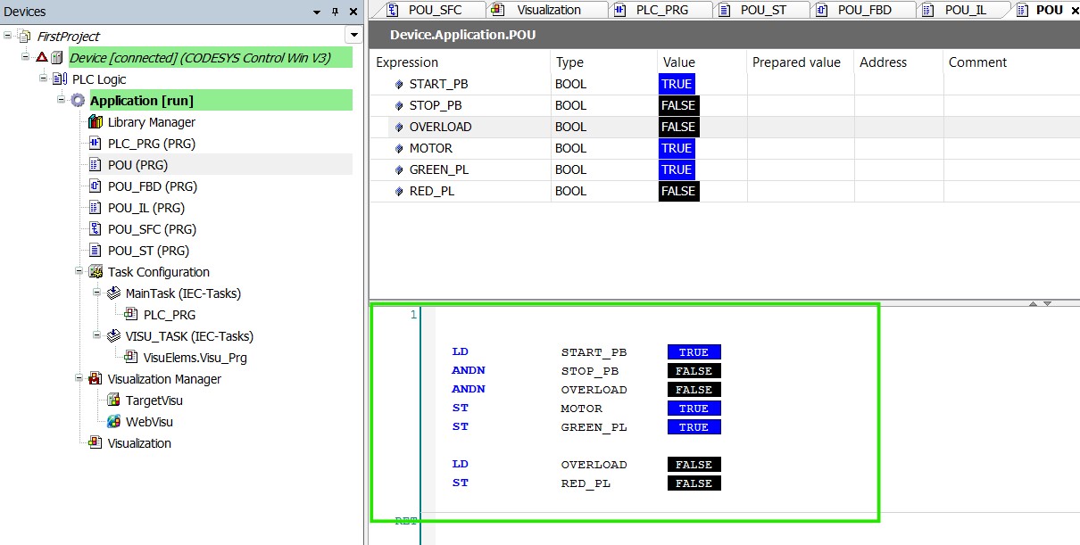Click the Task Configuration node icon
The height and width of the screenshot is (545, 1080).
click(96, 272)
